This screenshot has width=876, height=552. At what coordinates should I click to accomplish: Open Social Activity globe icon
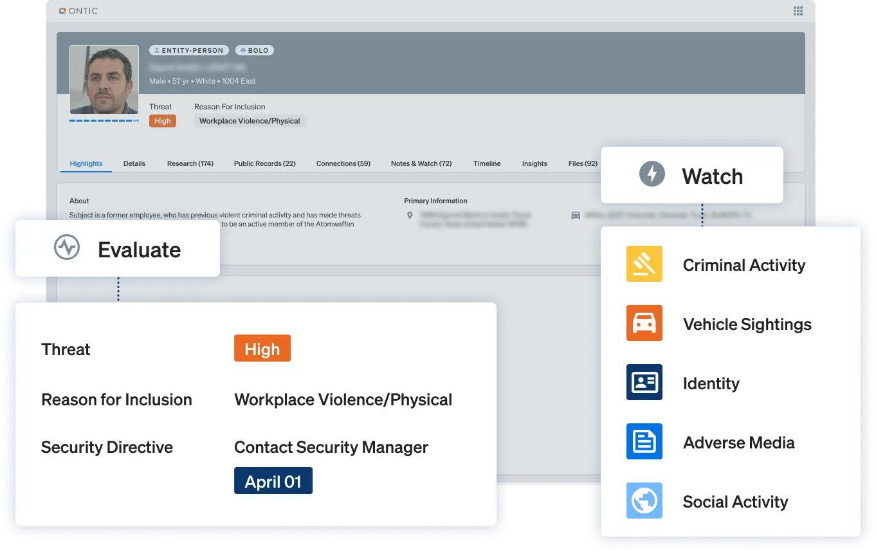(644, 501)
